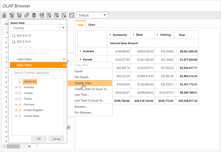Viewport: 221px width, 152px height.
Task: Click the Export to PDF toolbar icon
Action: coord(64,15)
